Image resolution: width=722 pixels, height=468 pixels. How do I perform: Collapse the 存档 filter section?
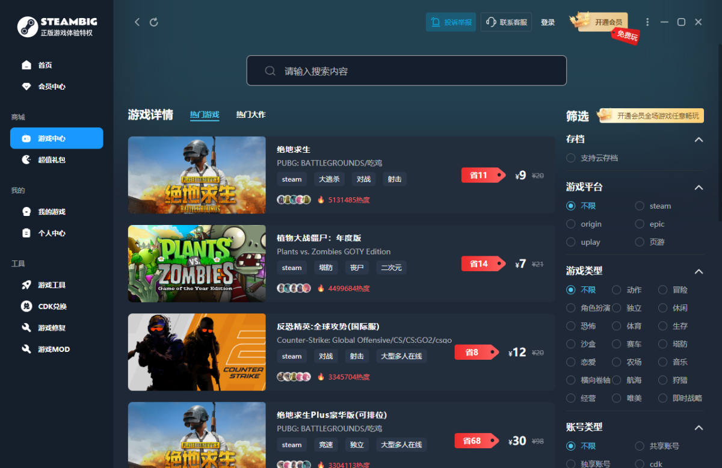pyautogui.click(x=699, y=140)
